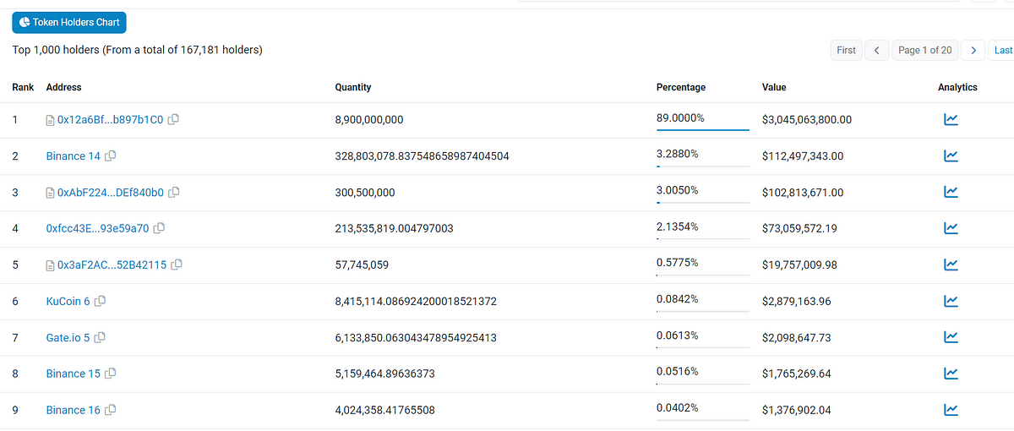Click the Page 1 of 20 indicator
The width and height of the screenshot is (1014, 431).
(x=924, y=51)
